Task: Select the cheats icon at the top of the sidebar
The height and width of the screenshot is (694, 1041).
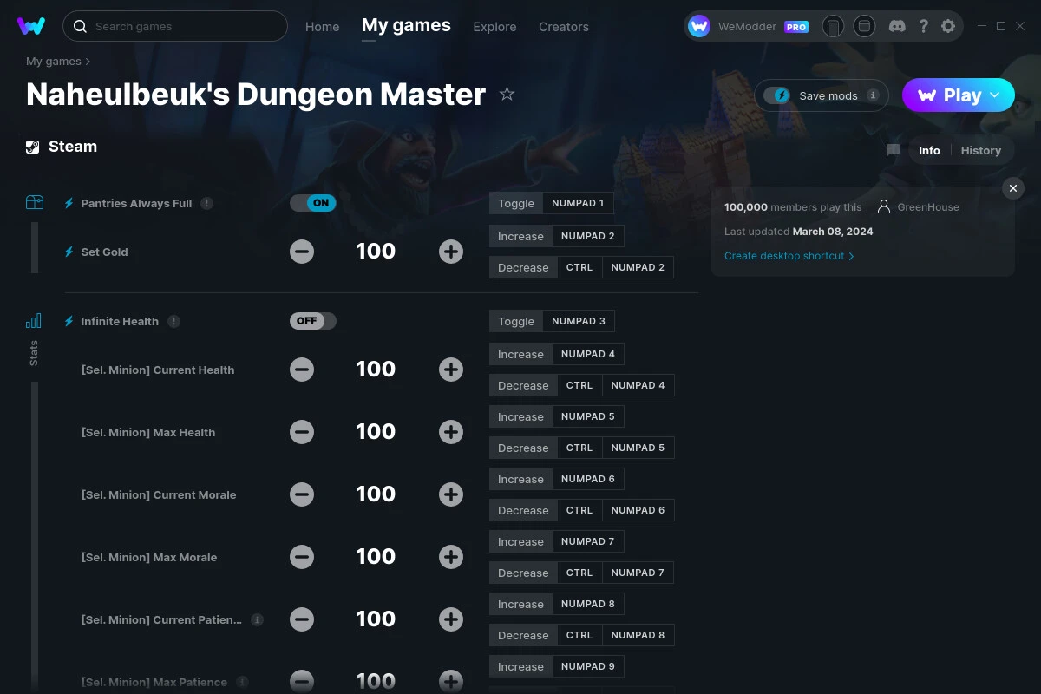Action: click(x=35, y=201)
